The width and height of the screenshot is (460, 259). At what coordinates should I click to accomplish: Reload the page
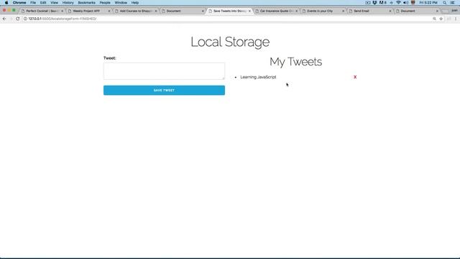(x=17, y=19)
